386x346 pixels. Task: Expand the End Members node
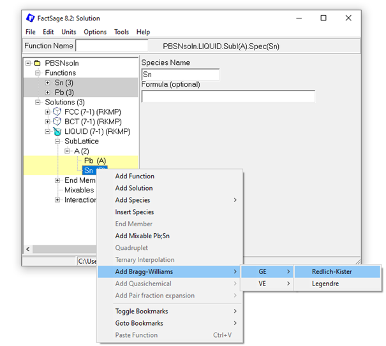click(x=57, y=180)
